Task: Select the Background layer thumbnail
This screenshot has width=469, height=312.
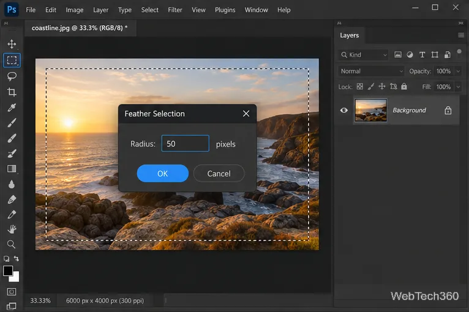Action: pos(371,110)
